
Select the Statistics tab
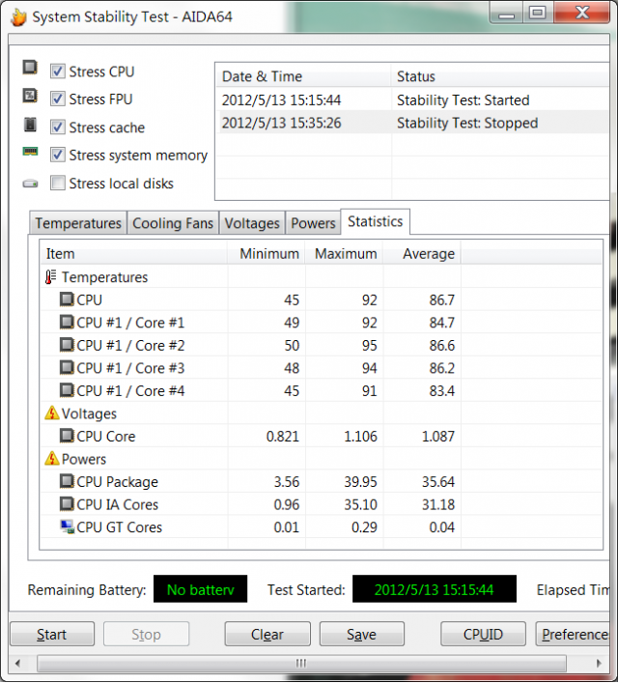click(375, 222)
